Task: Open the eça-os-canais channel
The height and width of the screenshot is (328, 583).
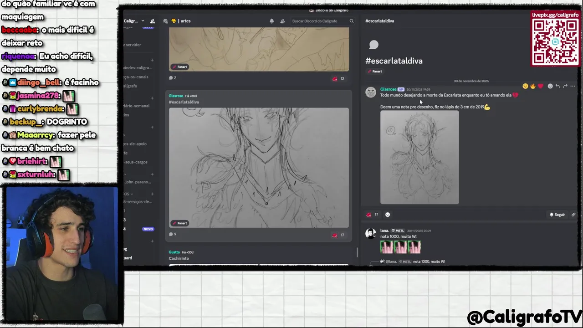Action: (136, 77)
